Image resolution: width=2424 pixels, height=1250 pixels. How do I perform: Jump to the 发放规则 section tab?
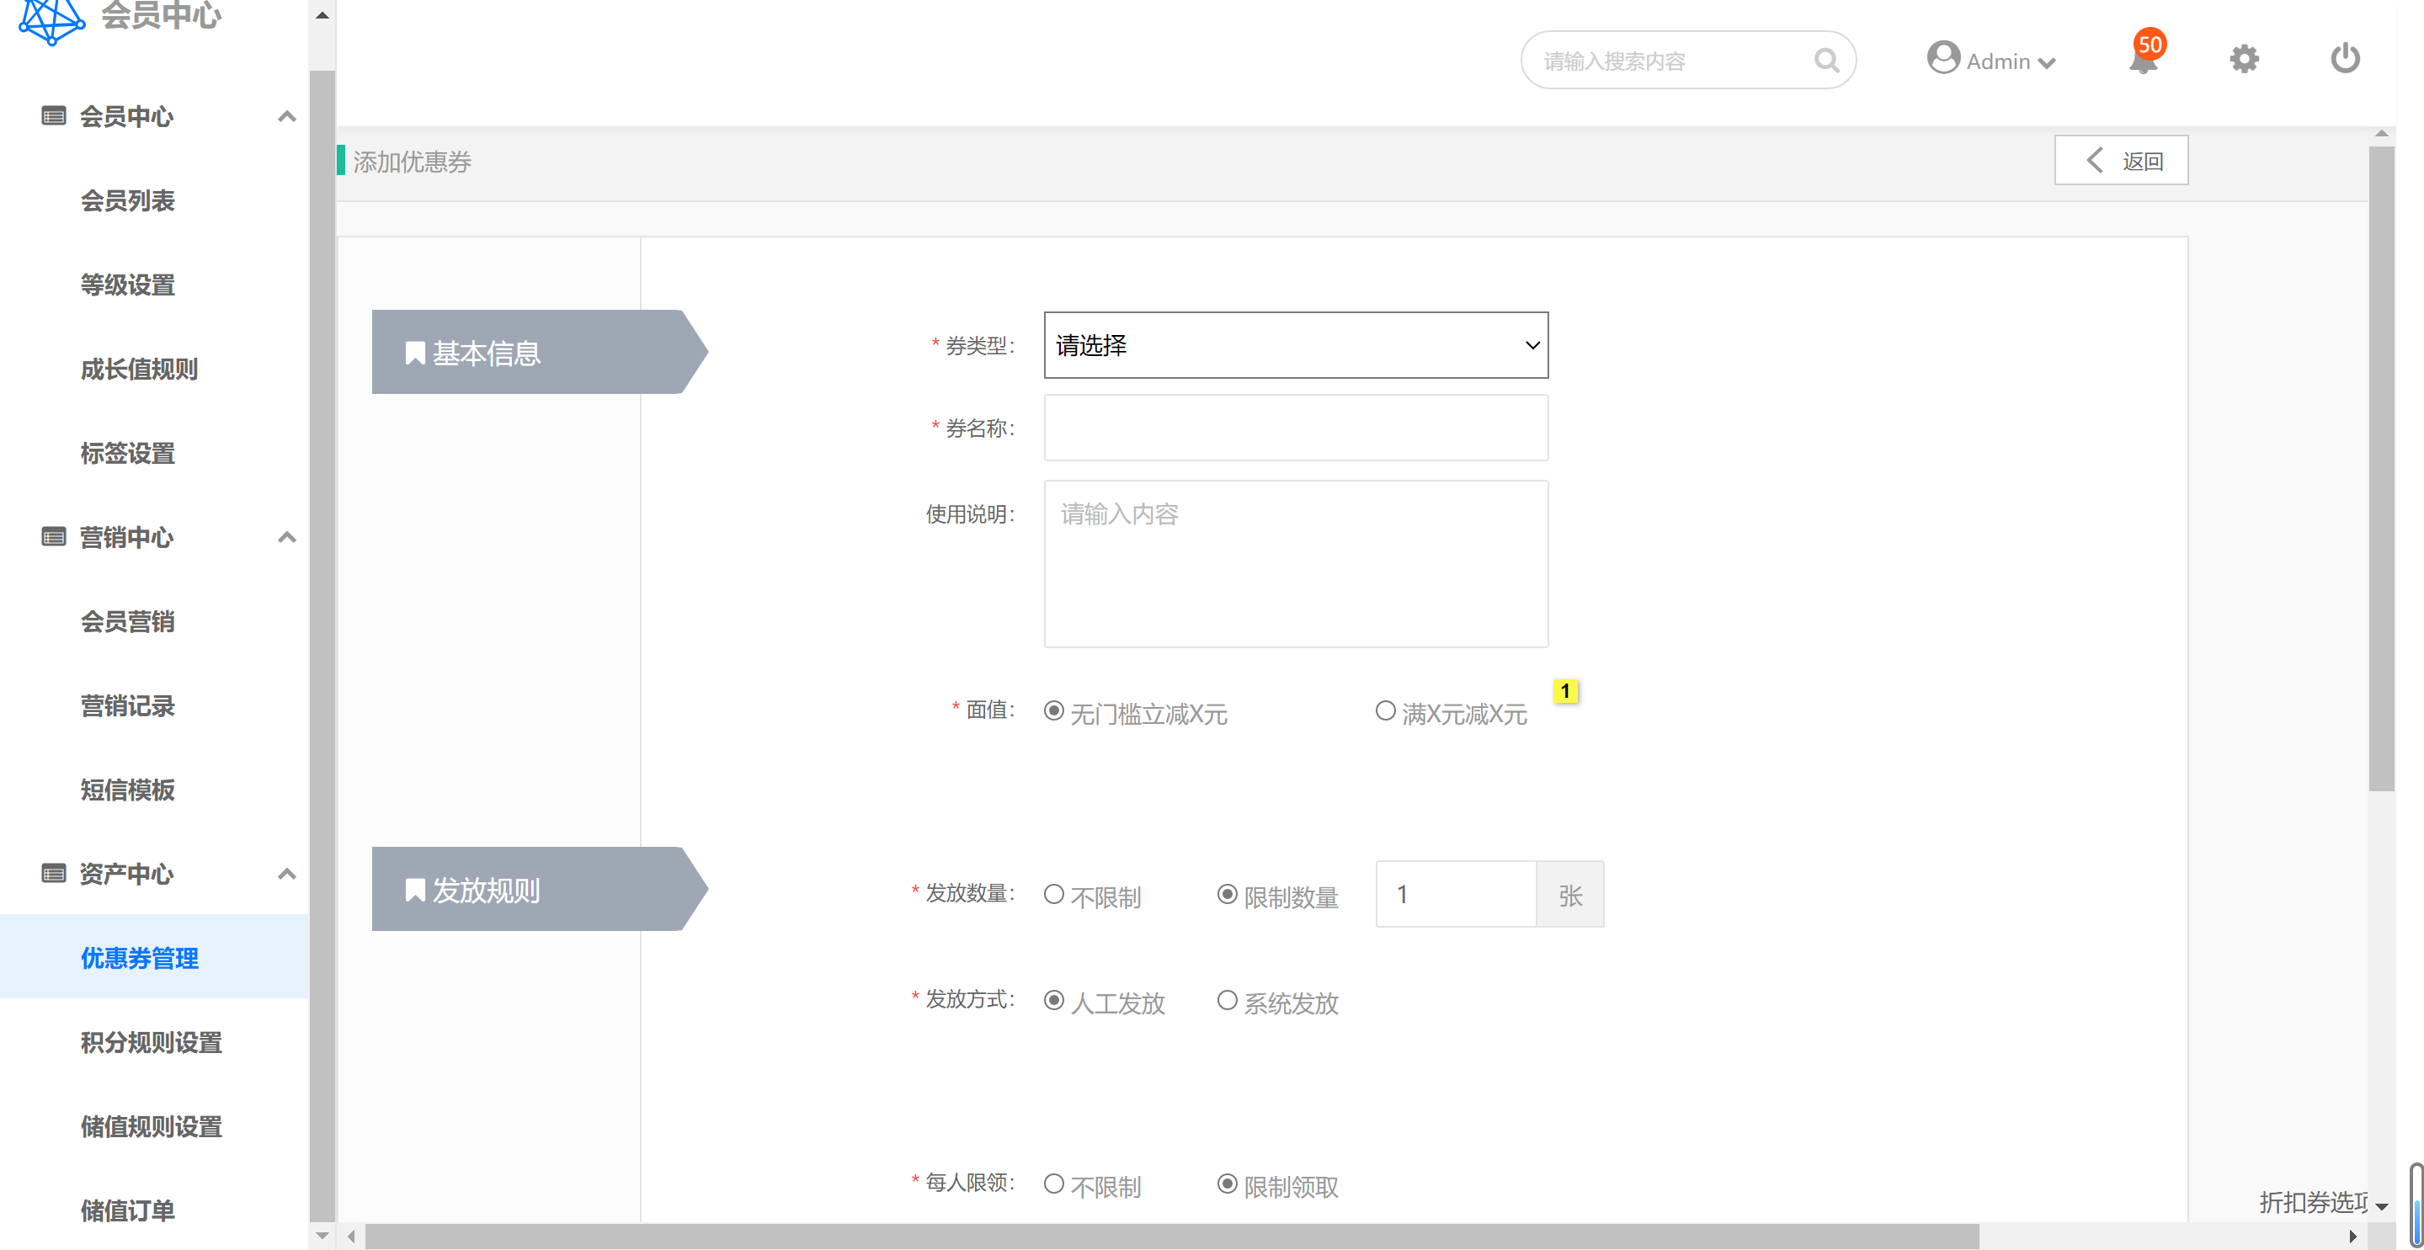click(x=539, y=889)
